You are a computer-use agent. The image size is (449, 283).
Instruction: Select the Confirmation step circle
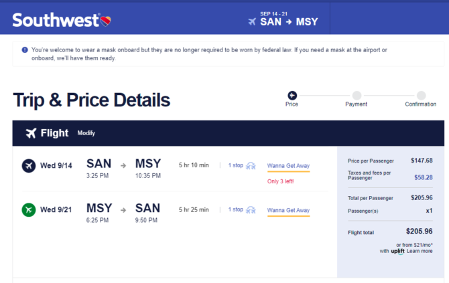421,95
